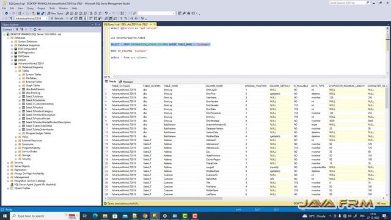Click the DATA_TYPE column header
Screen dimensions: 391x220
tap(318, 86)
